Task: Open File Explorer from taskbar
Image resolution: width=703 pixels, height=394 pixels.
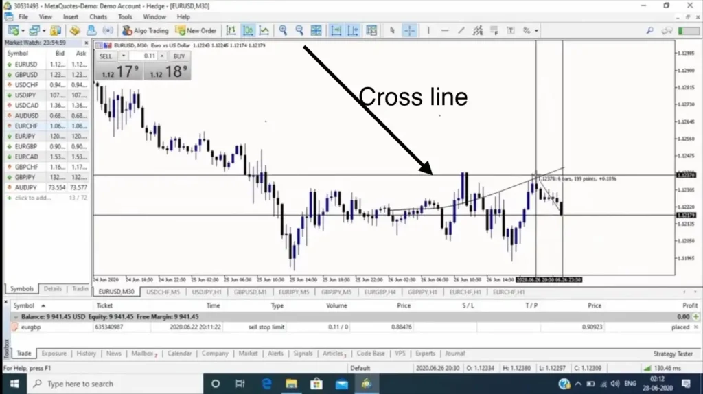Action: pos(291,384)
